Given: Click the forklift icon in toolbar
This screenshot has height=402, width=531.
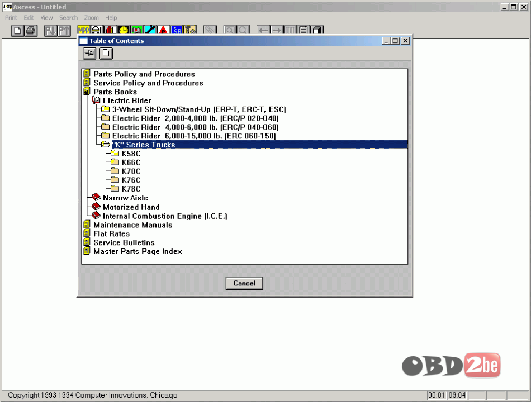Looking at the screenshot, I should [97, 30].
